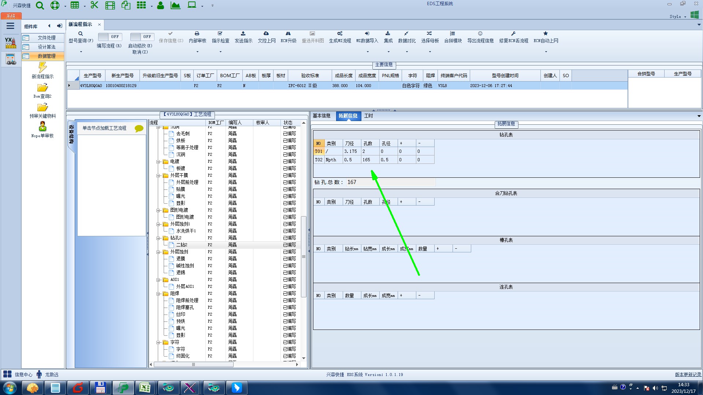Click the 修复ECN丢流程 wrench icon

click(x=513, y=34)
